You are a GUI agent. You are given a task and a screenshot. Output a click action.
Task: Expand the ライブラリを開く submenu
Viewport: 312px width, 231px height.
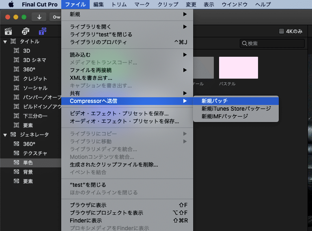pyautogui.click(x=127, y=27)
